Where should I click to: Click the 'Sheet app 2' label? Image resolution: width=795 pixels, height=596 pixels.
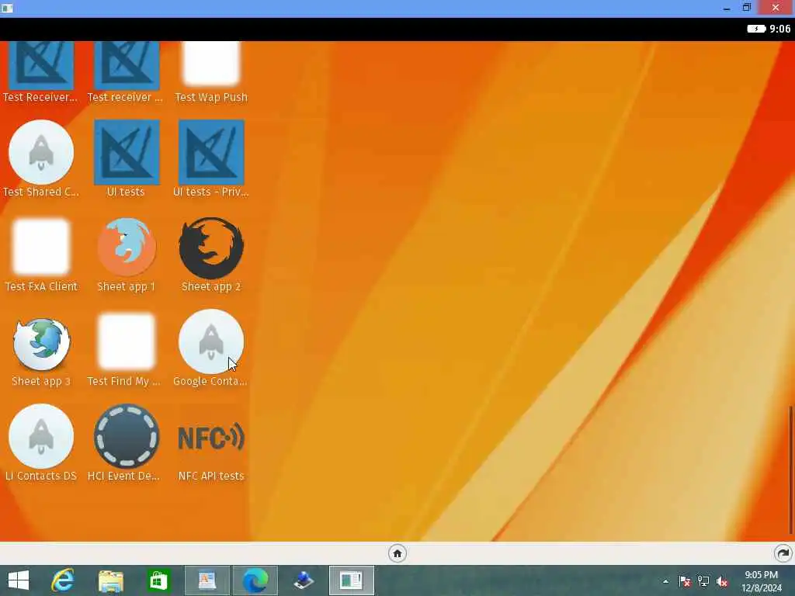click(211, 286)
